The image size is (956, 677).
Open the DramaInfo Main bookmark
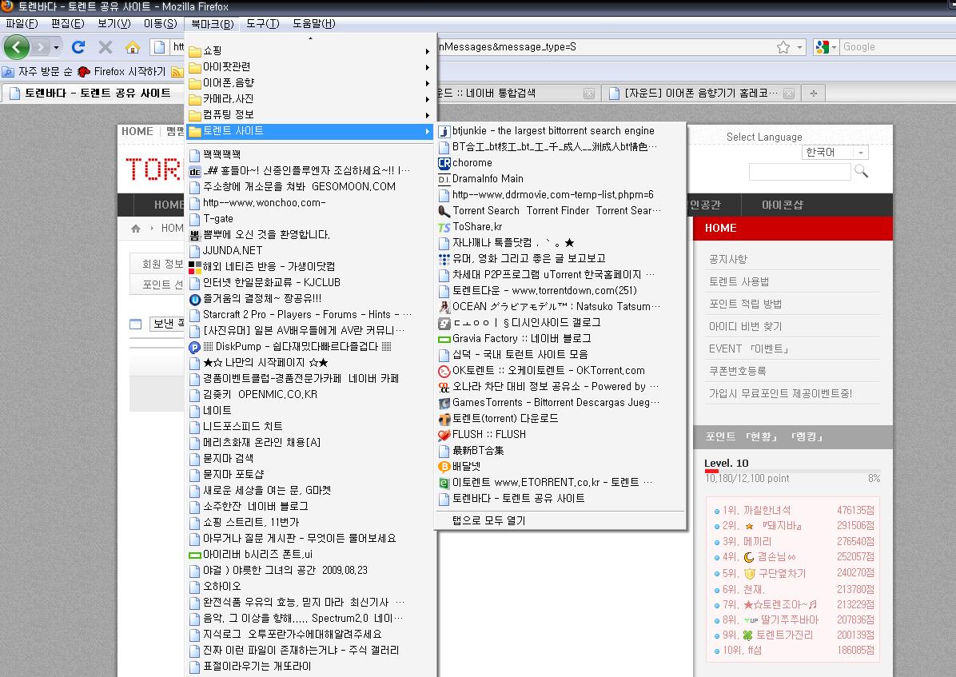[x=560, y=179]
